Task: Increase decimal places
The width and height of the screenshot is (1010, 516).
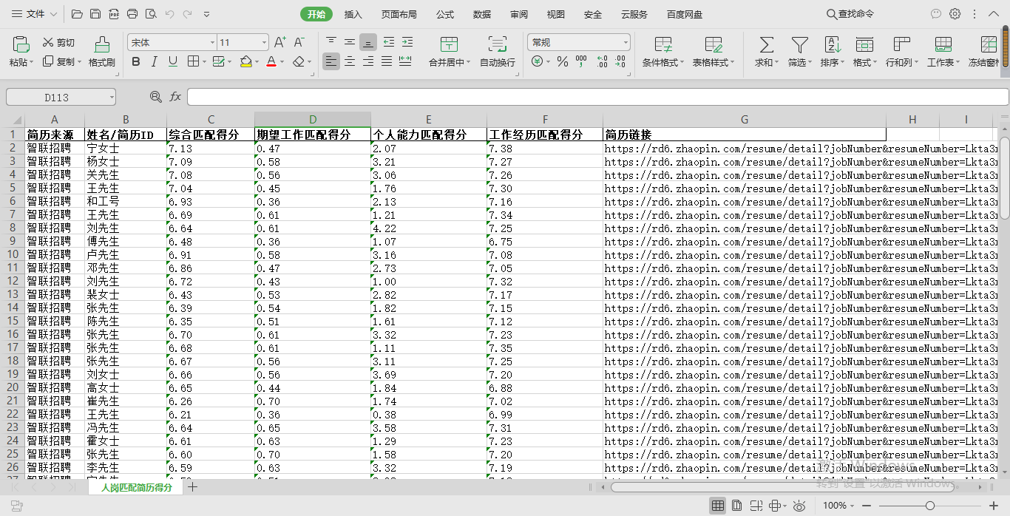Action: pos(602,61)
